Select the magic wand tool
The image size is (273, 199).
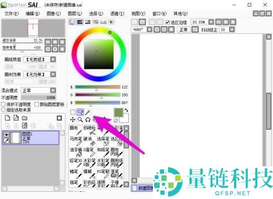pos(88,112)
